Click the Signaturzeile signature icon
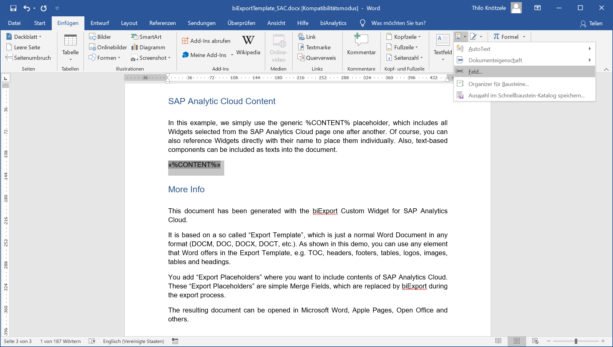 [473, 37]
